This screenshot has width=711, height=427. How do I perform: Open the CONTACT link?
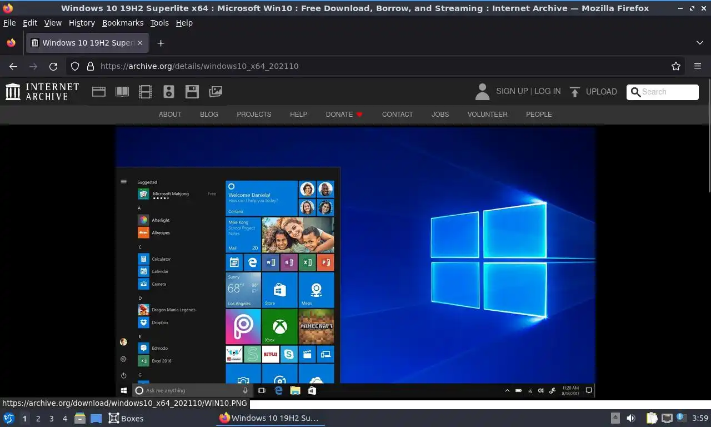397,115
